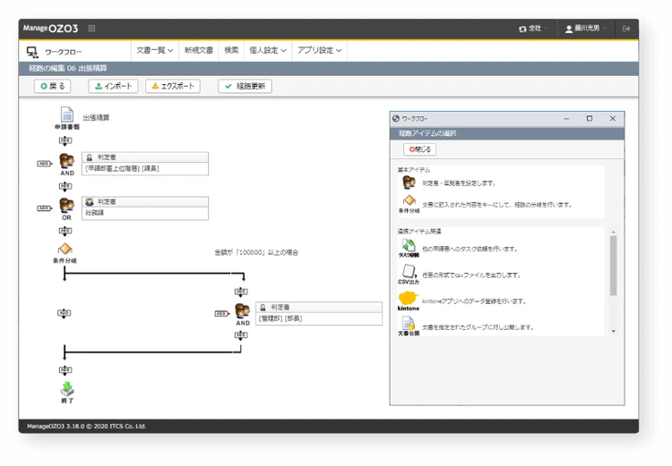
Task: Choose the タスク依頼 item in the dialog
Action: coord(409,246)
